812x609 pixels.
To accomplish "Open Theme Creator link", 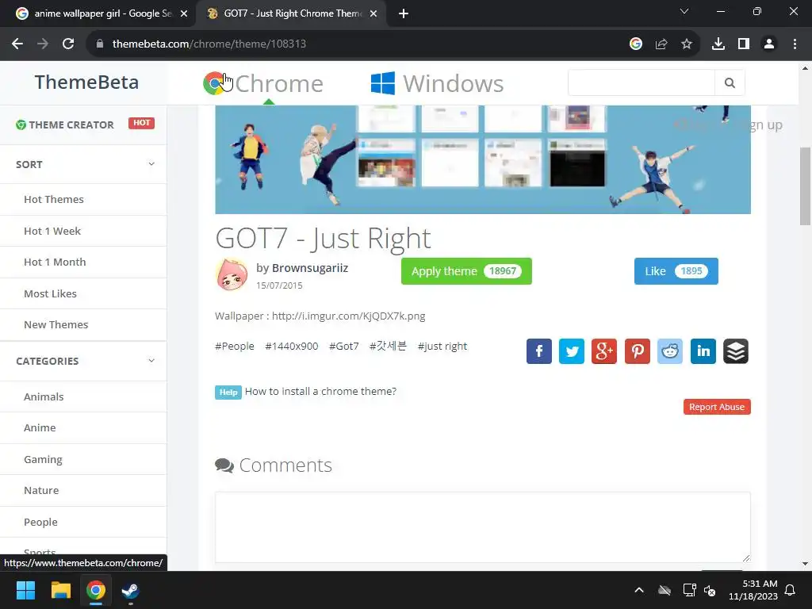I will [65, 124].
